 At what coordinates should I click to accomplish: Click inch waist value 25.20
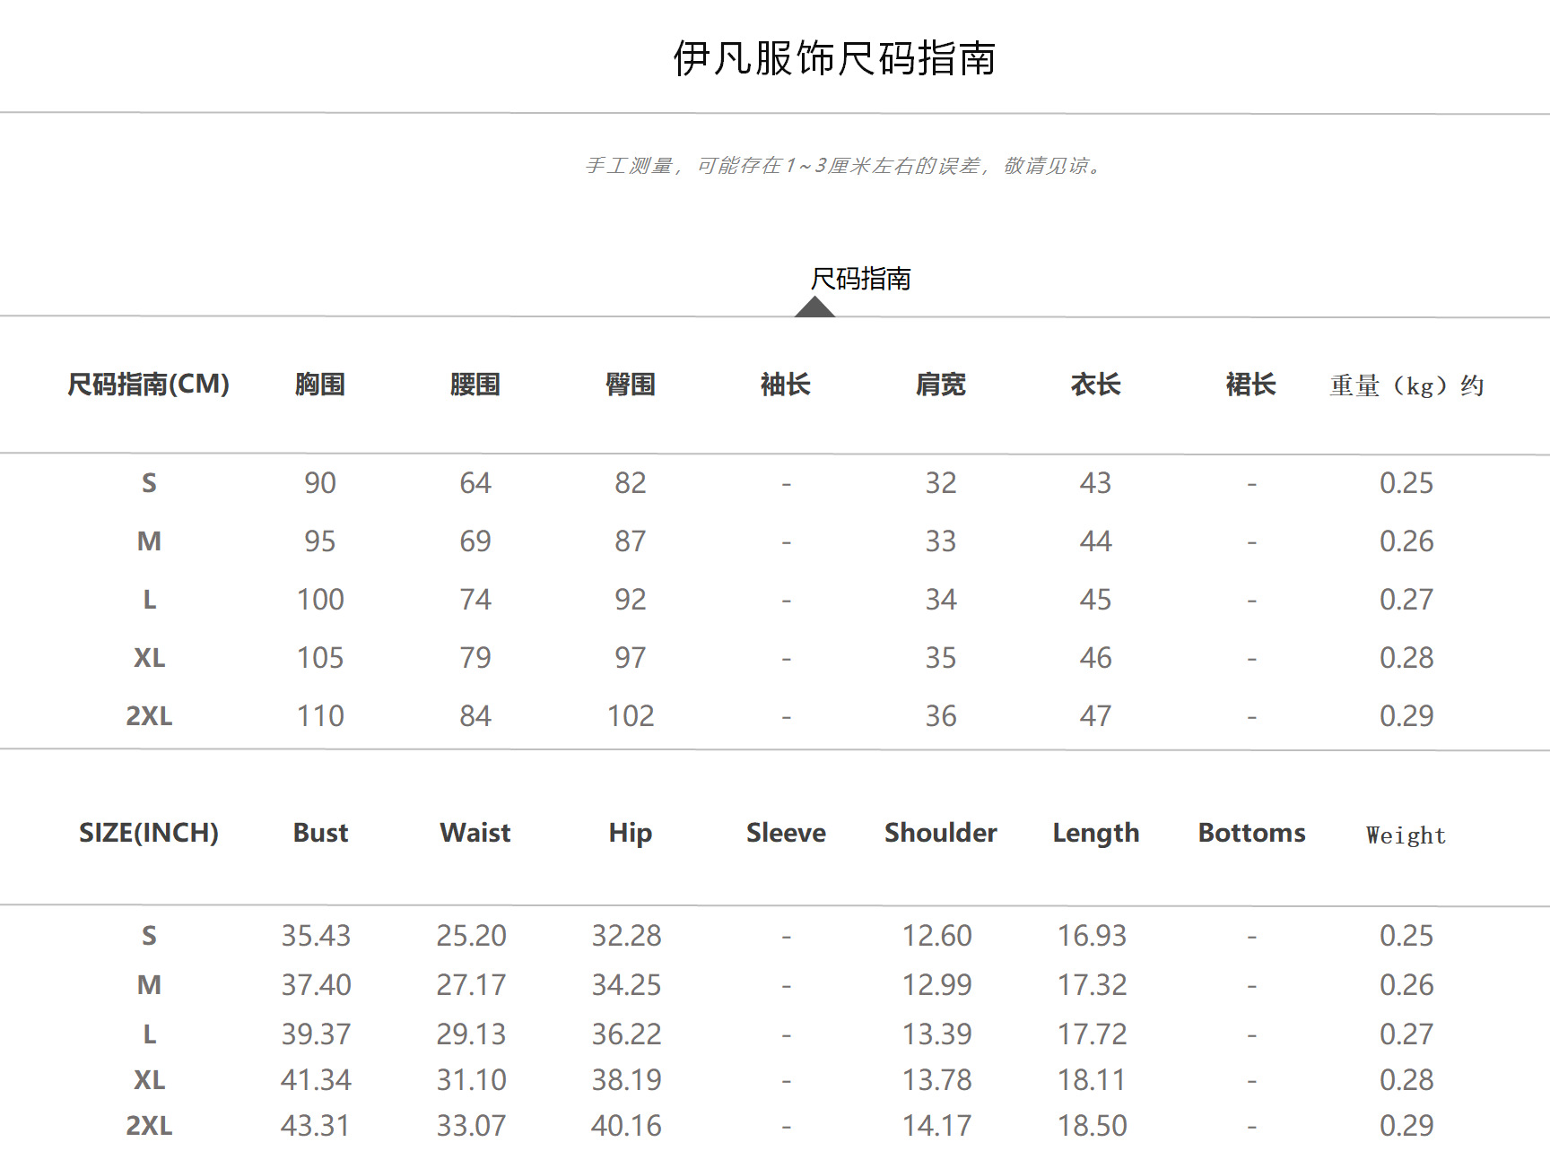point(471,936)
